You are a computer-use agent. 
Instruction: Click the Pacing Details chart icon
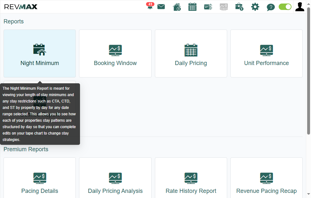(40, 178)
